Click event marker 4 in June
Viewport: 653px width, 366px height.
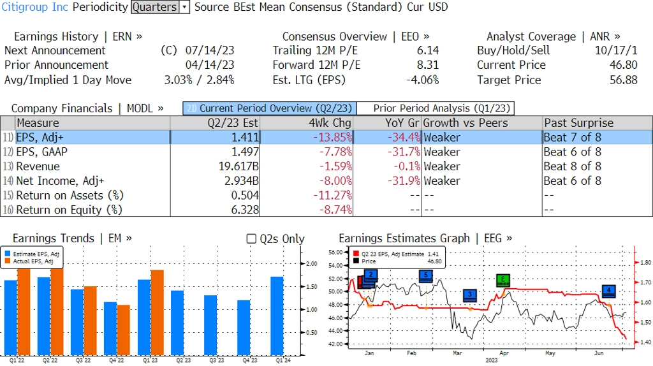click(x=609, y=291)
